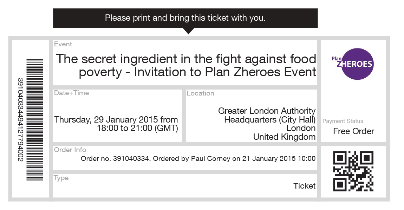Select the Order no. 391040334 line
The height and width of the screenshot is (210, 404).
point(198,158)
